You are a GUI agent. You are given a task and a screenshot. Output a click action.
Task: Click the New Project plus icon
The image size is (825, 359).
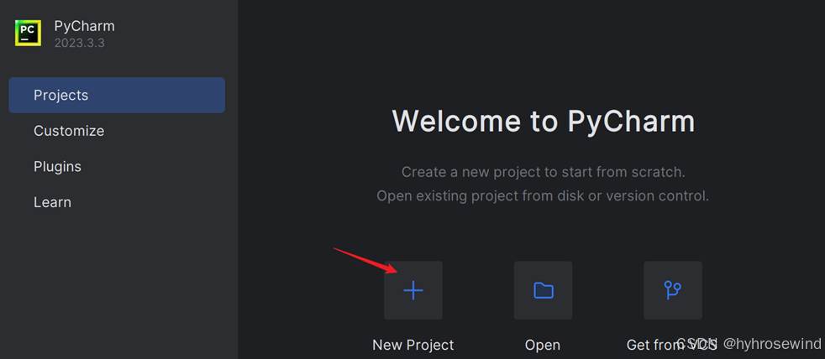tap(413, 290)
